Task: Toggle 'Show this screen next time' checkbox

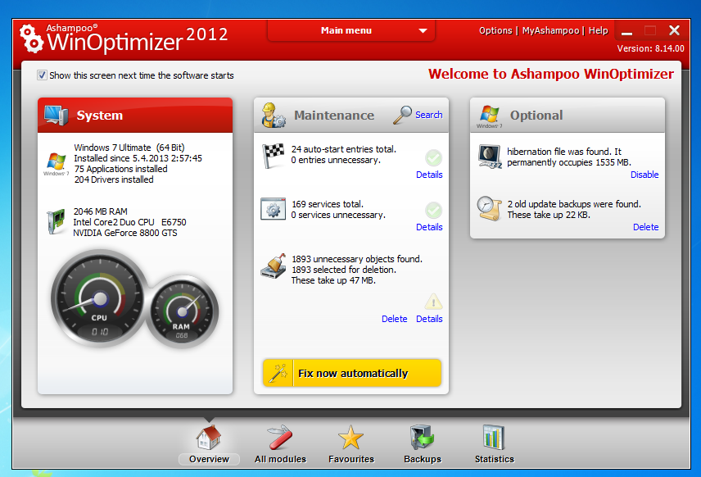Action: 42,75
